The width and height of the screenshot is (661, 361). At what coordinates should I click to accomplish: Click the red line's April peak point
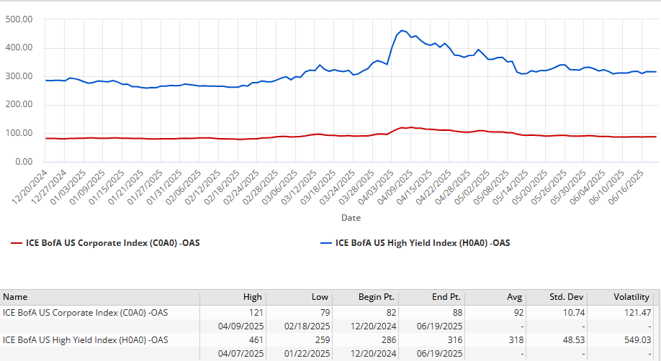tap(411, 127)
